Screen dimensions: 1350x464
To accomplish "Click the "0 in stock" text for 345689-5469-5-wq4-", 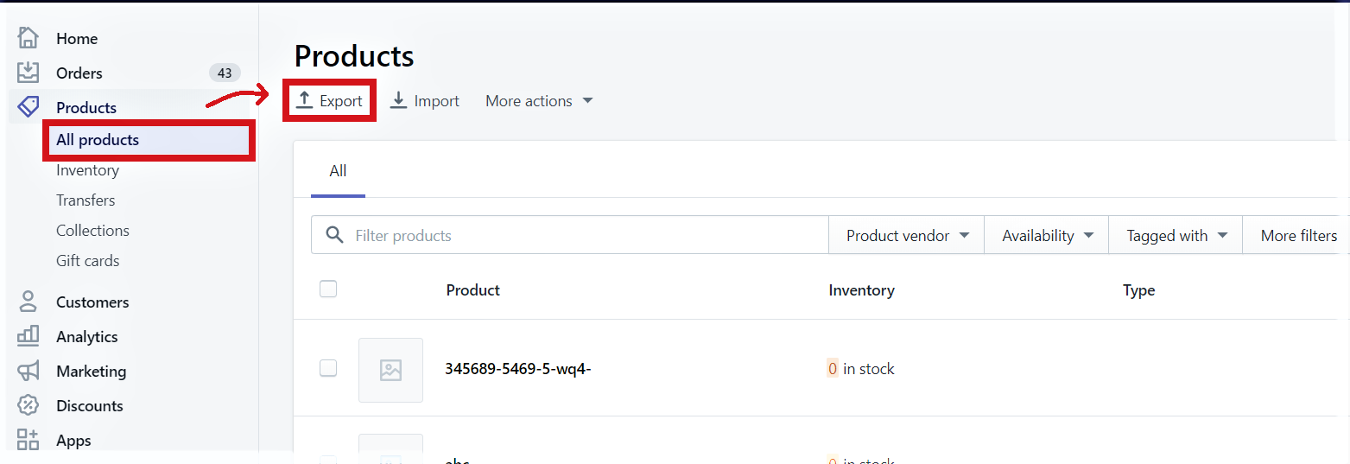I will click(x=860, y=369).
